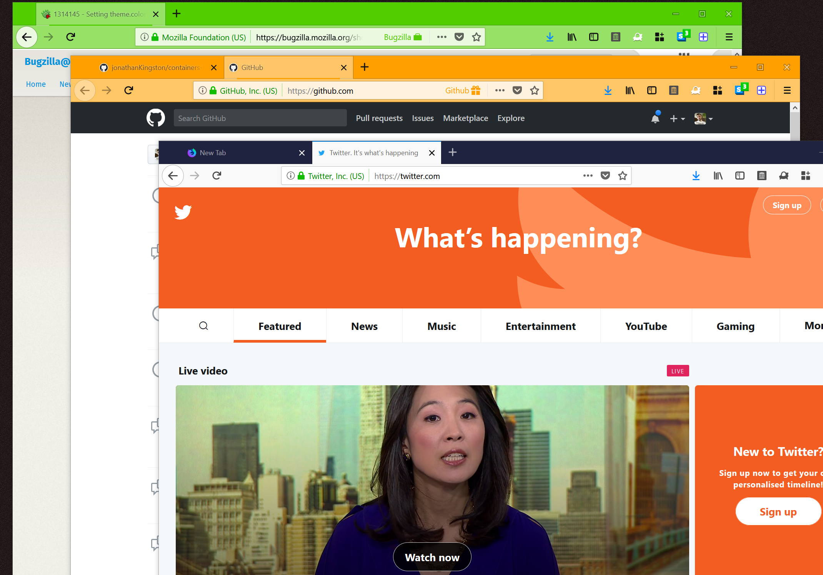Expand GitHub create-new plus dropdown
The width and height of the screenshot is (823, 575).
coord(677,119)
